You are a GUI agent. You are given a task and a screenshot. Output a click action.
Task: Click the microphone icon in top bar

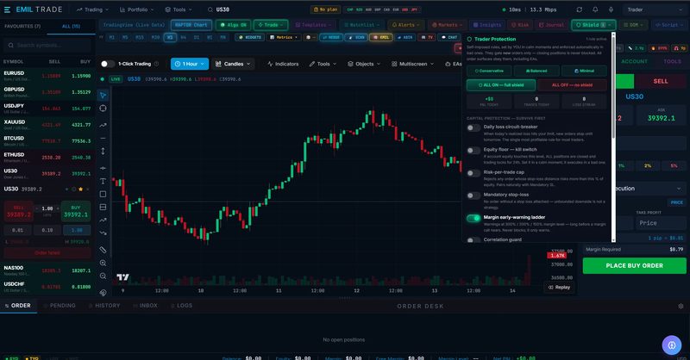coord(612,9)
